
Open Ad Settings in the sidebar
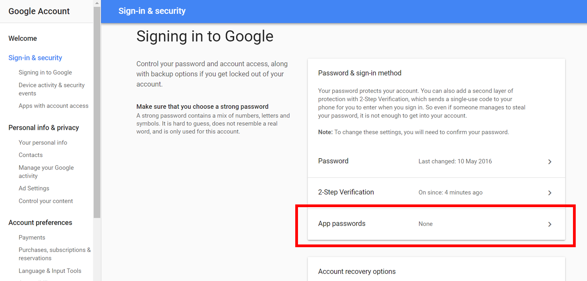(x=34, y=188)
